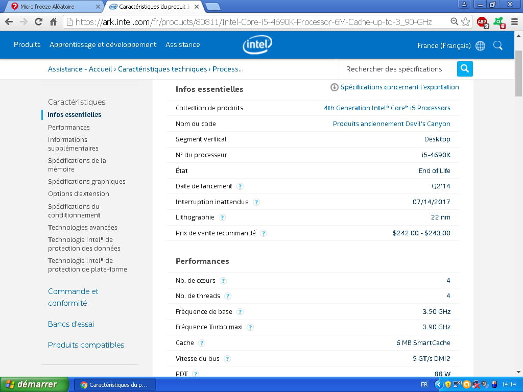Show help for Cache
Screen dimensions: 523x392
[201, 343]
